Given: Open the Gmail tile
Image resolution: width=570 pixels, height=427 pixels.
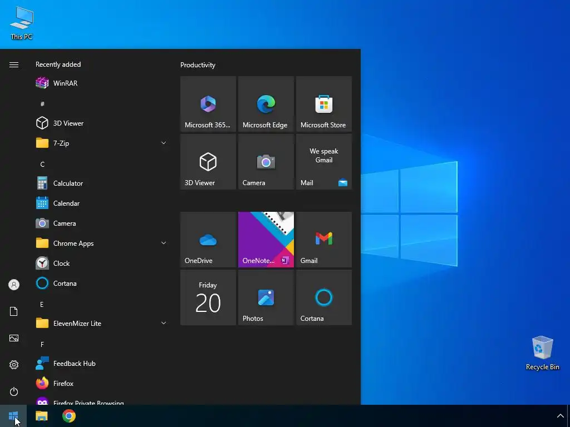Looking at the screenshot, I should coord(324,240).
